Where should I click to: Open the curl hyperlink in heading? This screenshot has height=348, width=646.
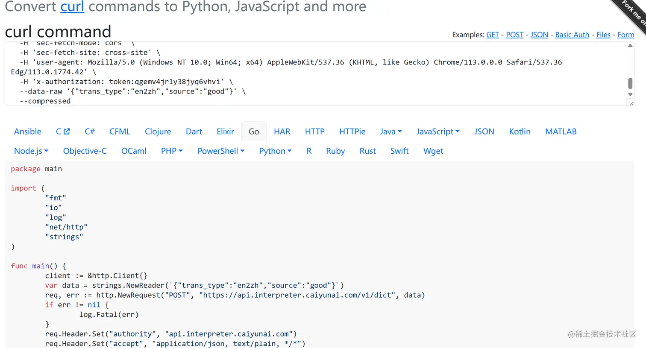click(x=72, y=6)
